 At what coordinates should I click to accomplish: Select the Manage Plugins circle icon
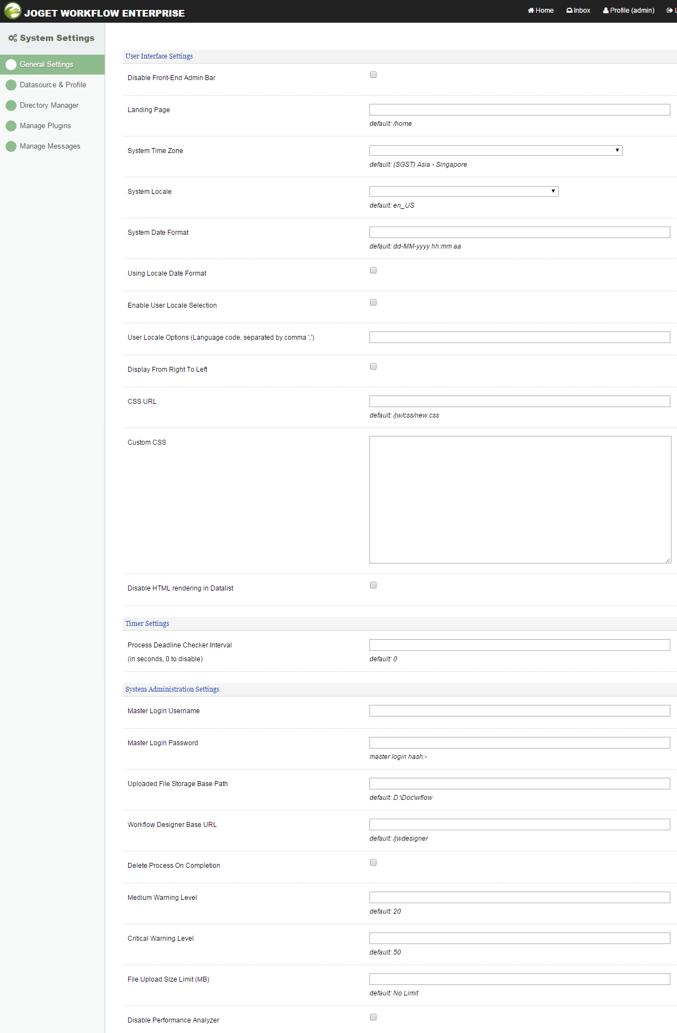[x=11, y=126]
